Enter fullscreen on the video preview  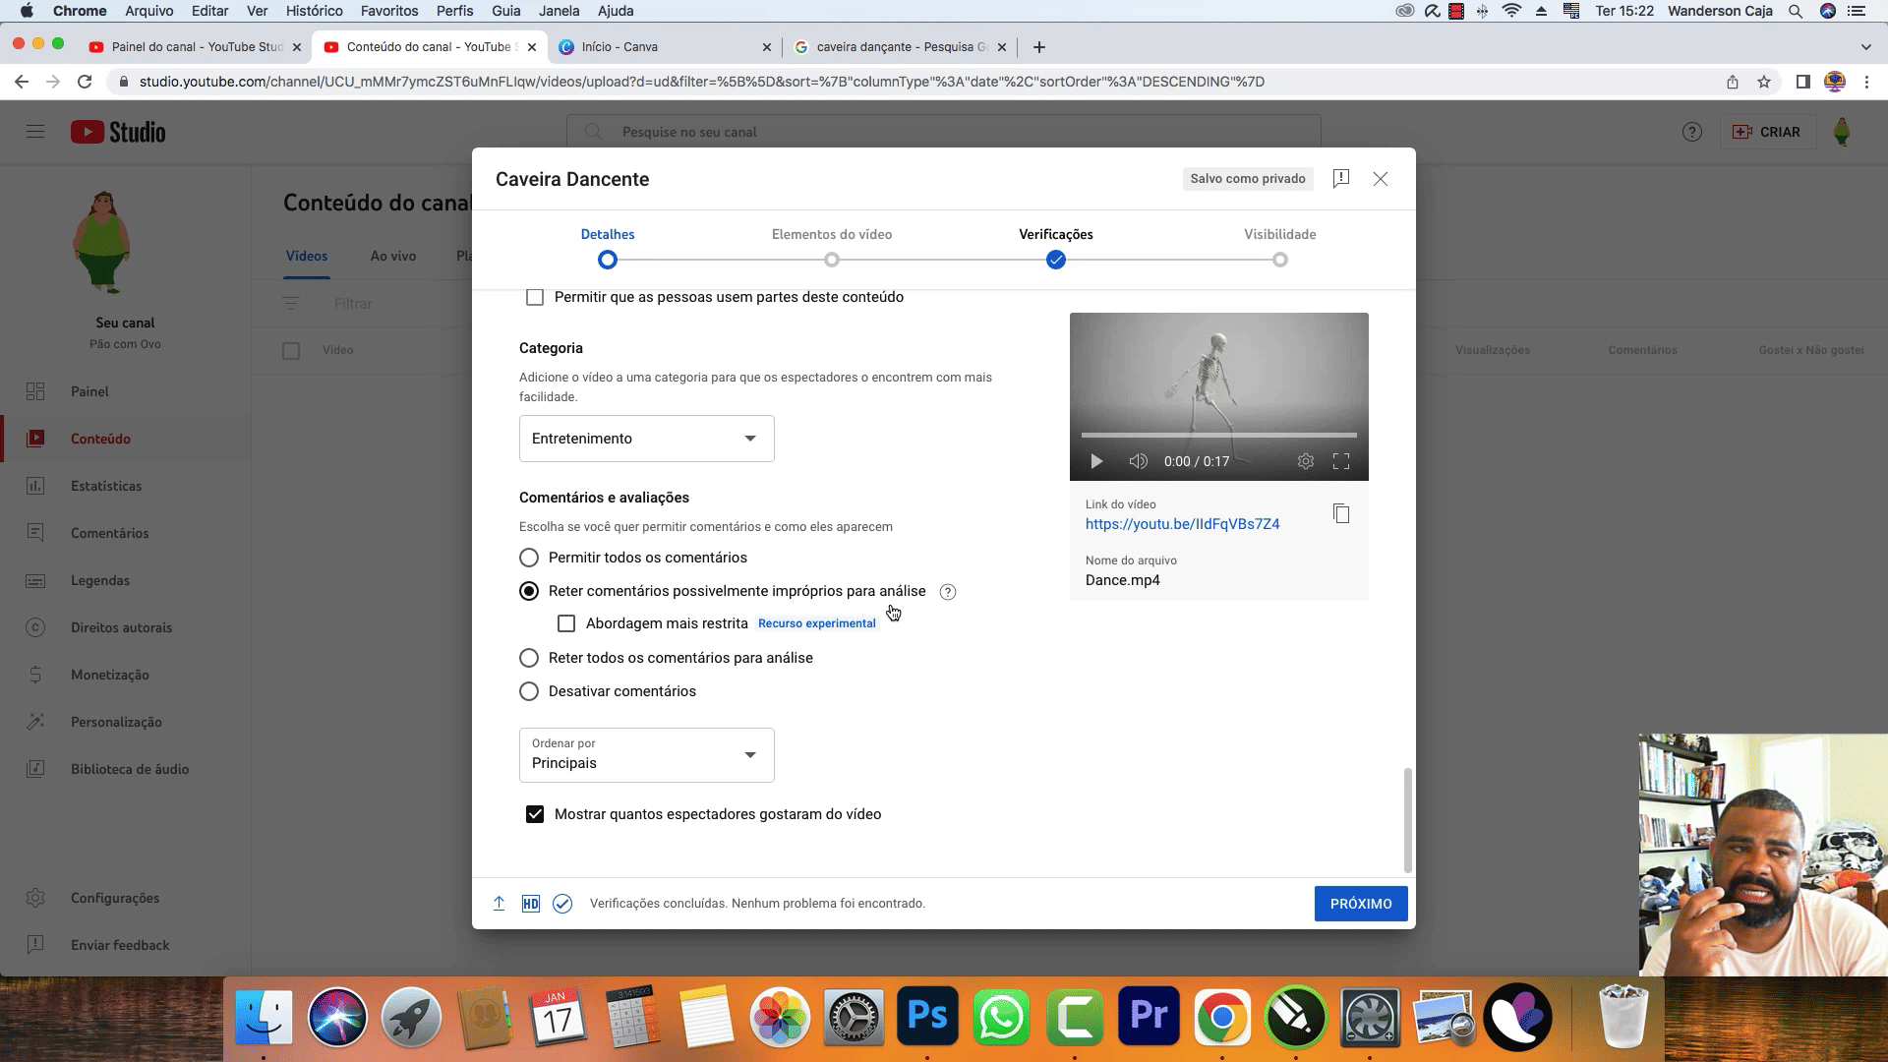(1340, 461)
